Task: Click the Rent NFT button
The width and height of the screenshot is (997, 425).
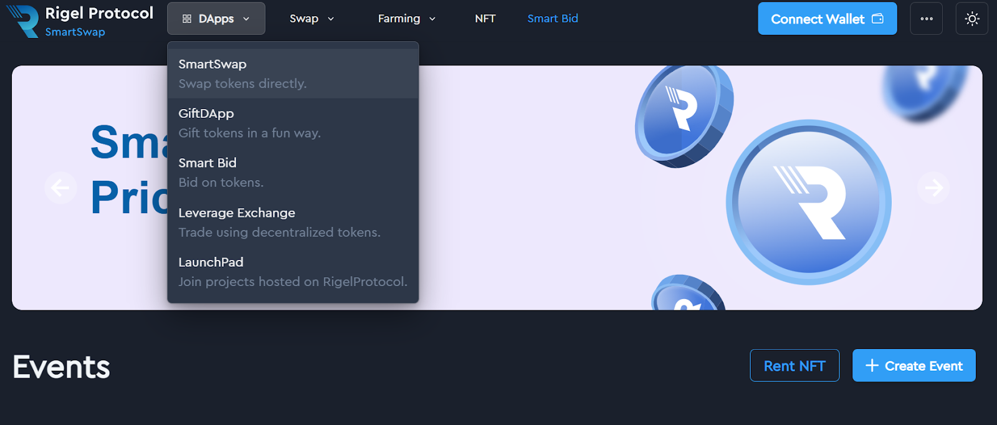Action: click(794, 366)
